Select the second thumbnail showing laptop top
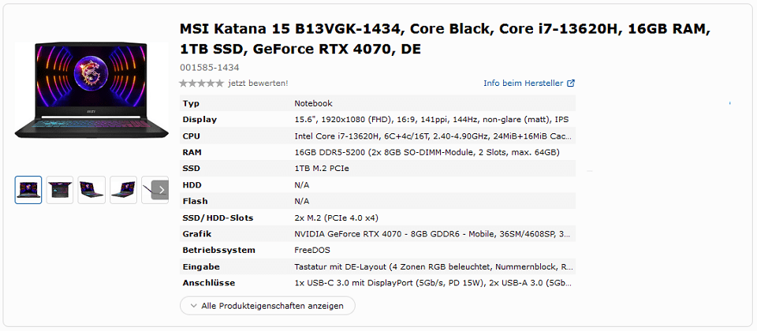This screenshot has height=331, width=757. [60, 190]
